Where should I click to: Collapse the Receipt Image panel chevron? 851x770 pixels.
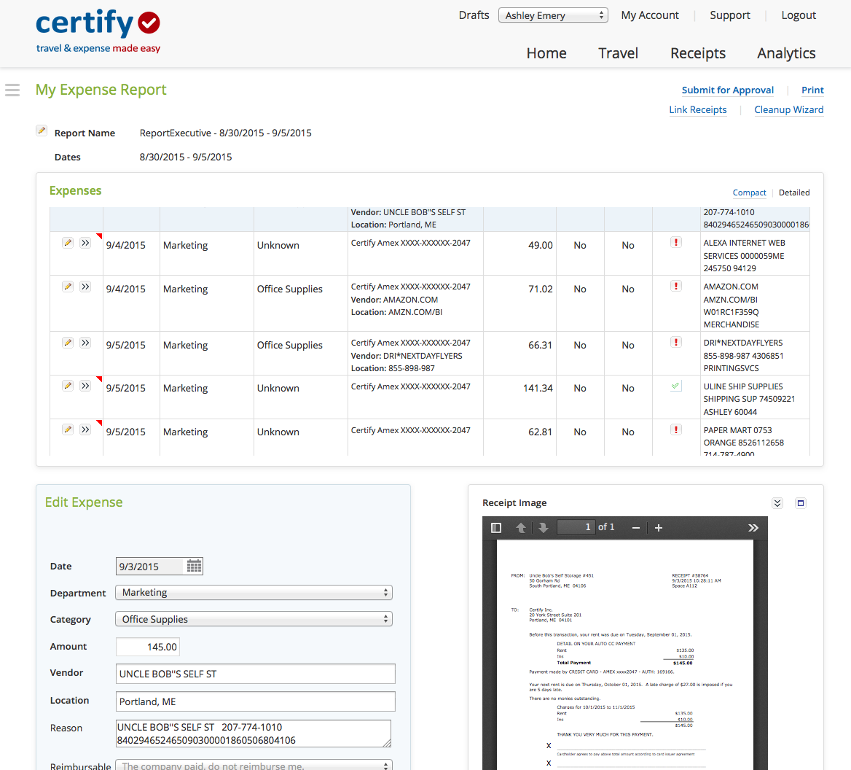777,503
